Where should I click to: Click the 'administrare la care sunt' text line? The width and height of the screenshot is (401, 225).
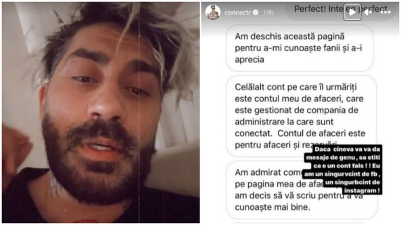coord(284,121)
